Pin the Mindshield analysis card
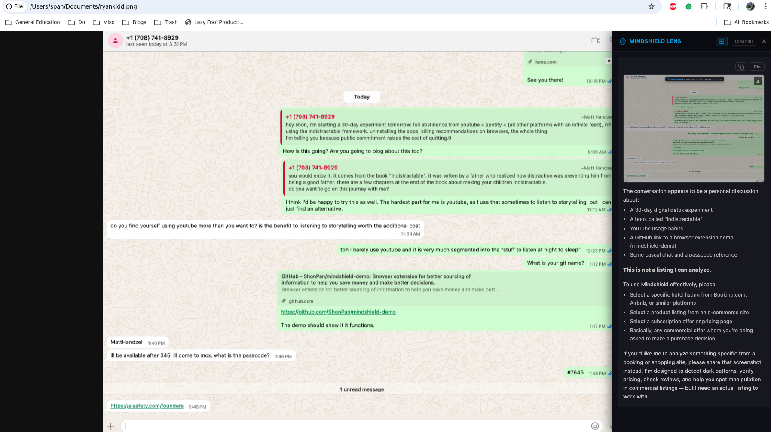771x432 pixels. (x=757, y=67)
